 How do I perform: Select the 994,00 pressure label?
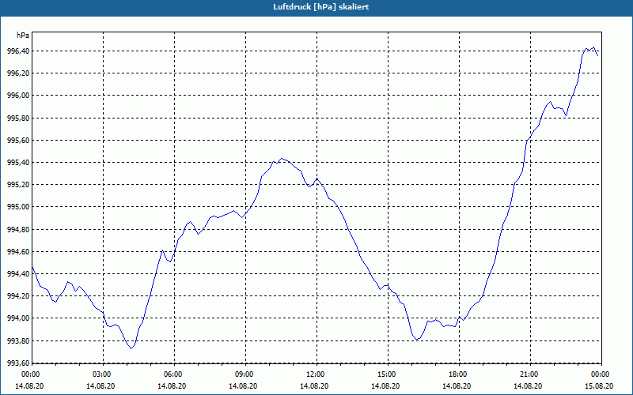18,318
